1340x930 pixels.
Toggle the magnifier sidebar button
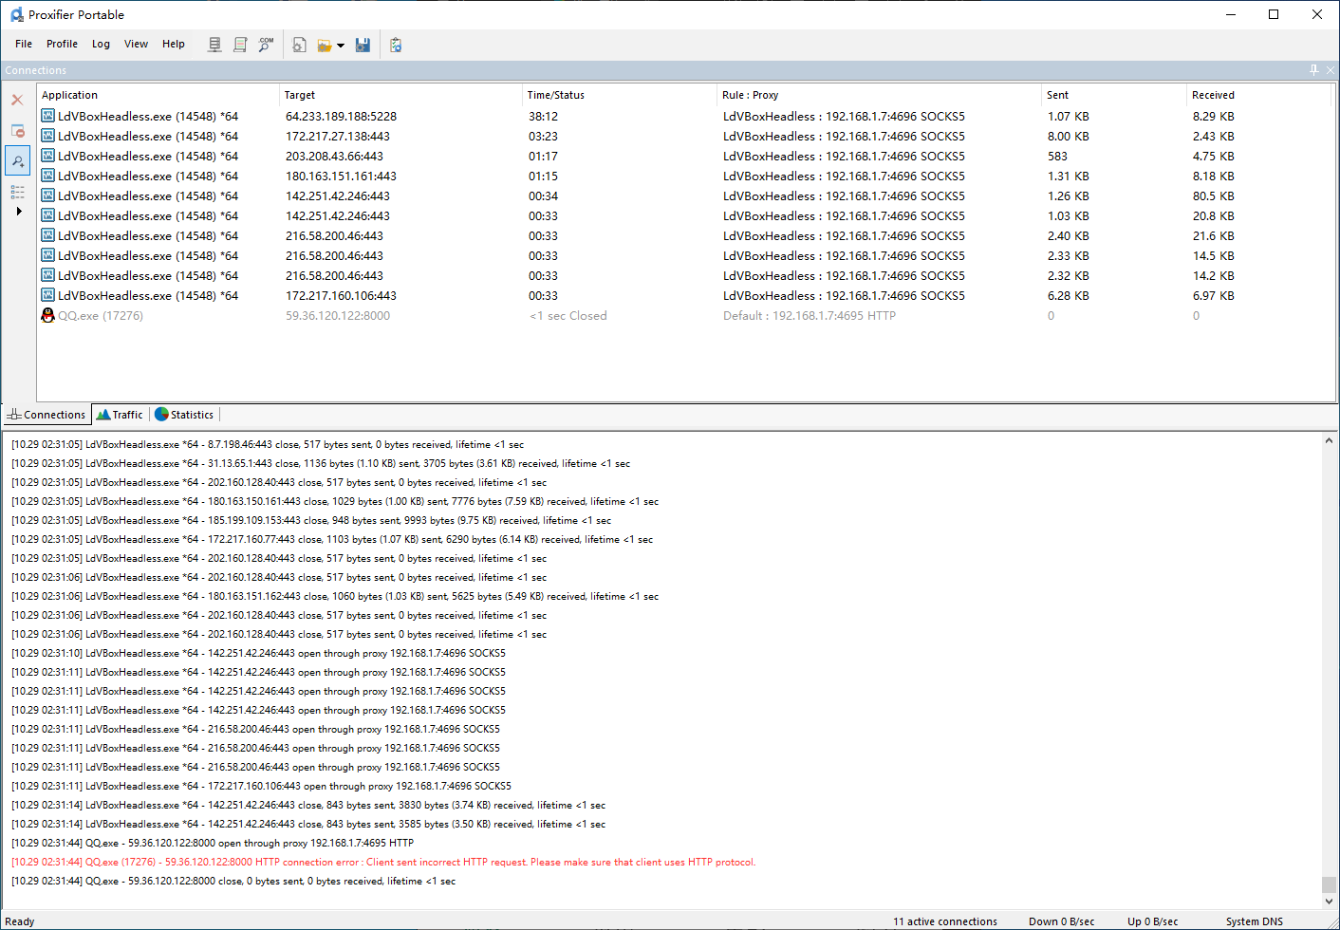click(17, 161)
